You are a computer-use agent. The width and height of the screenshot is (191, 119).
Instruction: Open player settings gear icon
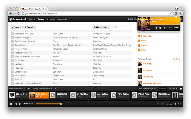175,104
